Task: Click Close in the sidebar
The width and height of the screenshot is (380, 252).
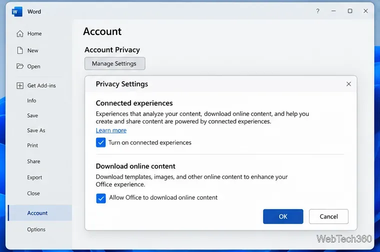Action: click(33, 193)
